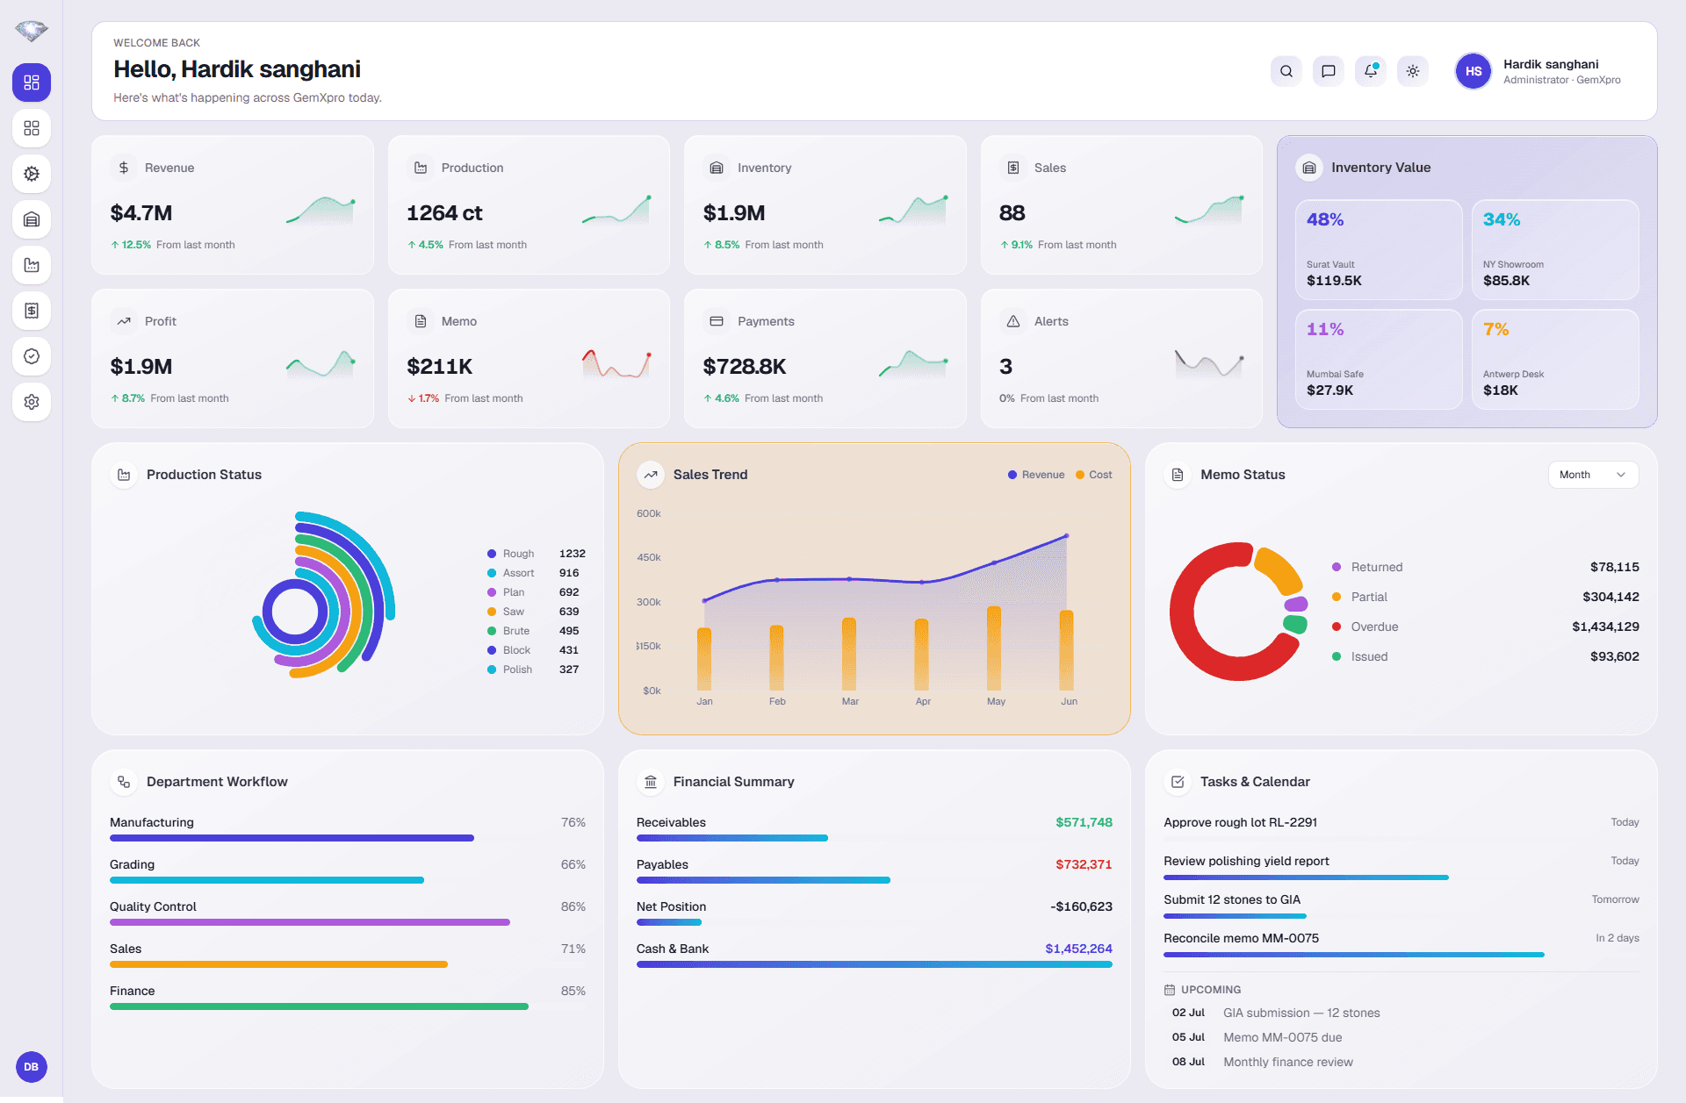Click the Profit trend icon

[x=124, y=321]
